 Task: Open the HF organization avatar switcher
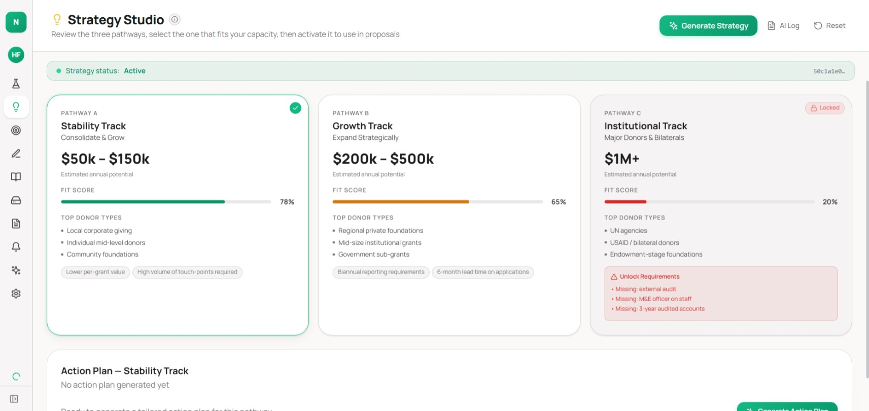(16, 55)
